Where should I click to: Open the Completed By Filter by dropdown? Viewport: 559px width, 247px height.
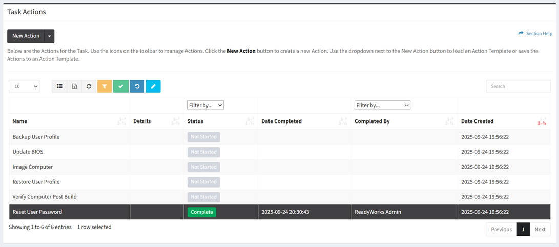pos(382,105)
